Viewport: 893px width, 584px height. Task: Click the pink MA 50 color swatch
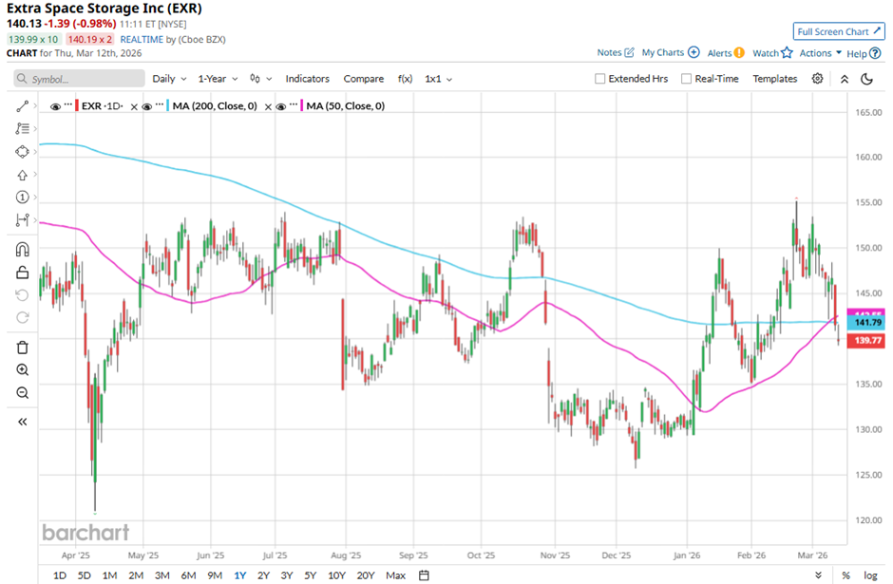tap(301, 106)
